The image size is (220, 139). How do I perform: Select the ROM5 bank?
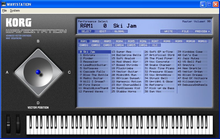pyautogui.click(x=131, y=41)
